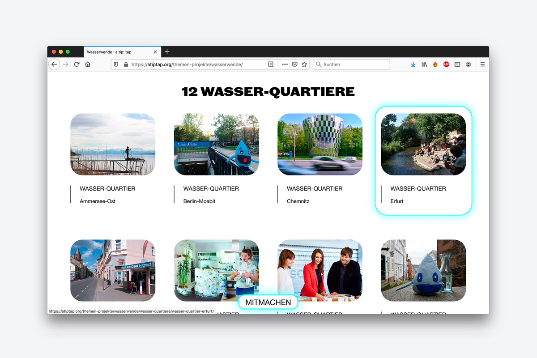Click the flame extension icon
537x358 pixels.
click(x=435, y=64)
